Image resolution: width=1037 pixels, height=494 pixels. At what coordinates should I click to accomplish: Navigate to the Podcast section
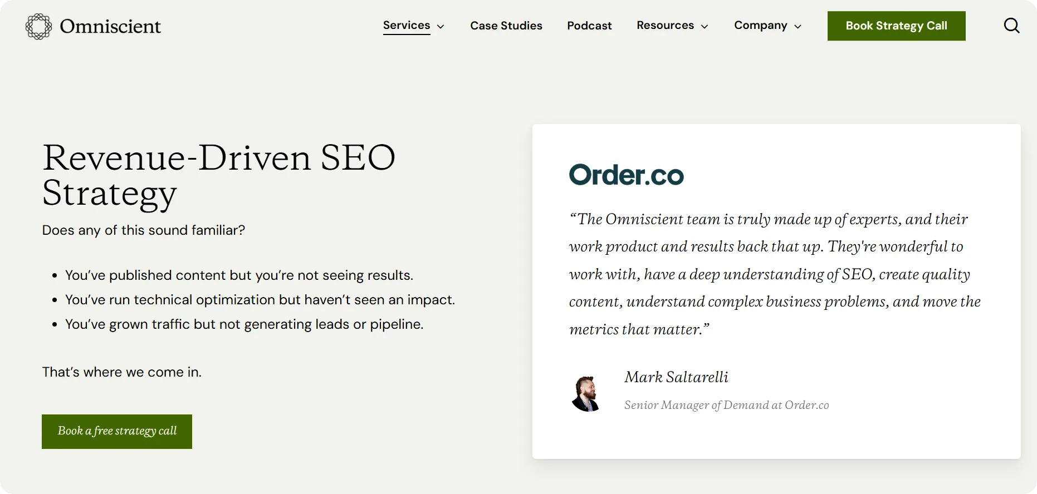coord(589,26)
